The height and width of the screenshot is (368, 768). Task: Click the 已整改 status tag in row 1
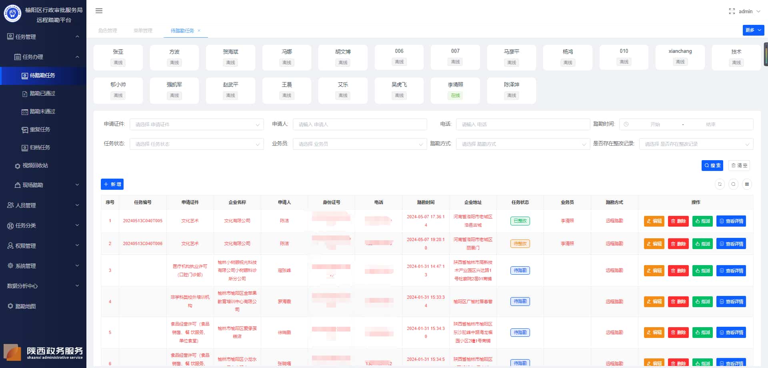tap(520, 221)
